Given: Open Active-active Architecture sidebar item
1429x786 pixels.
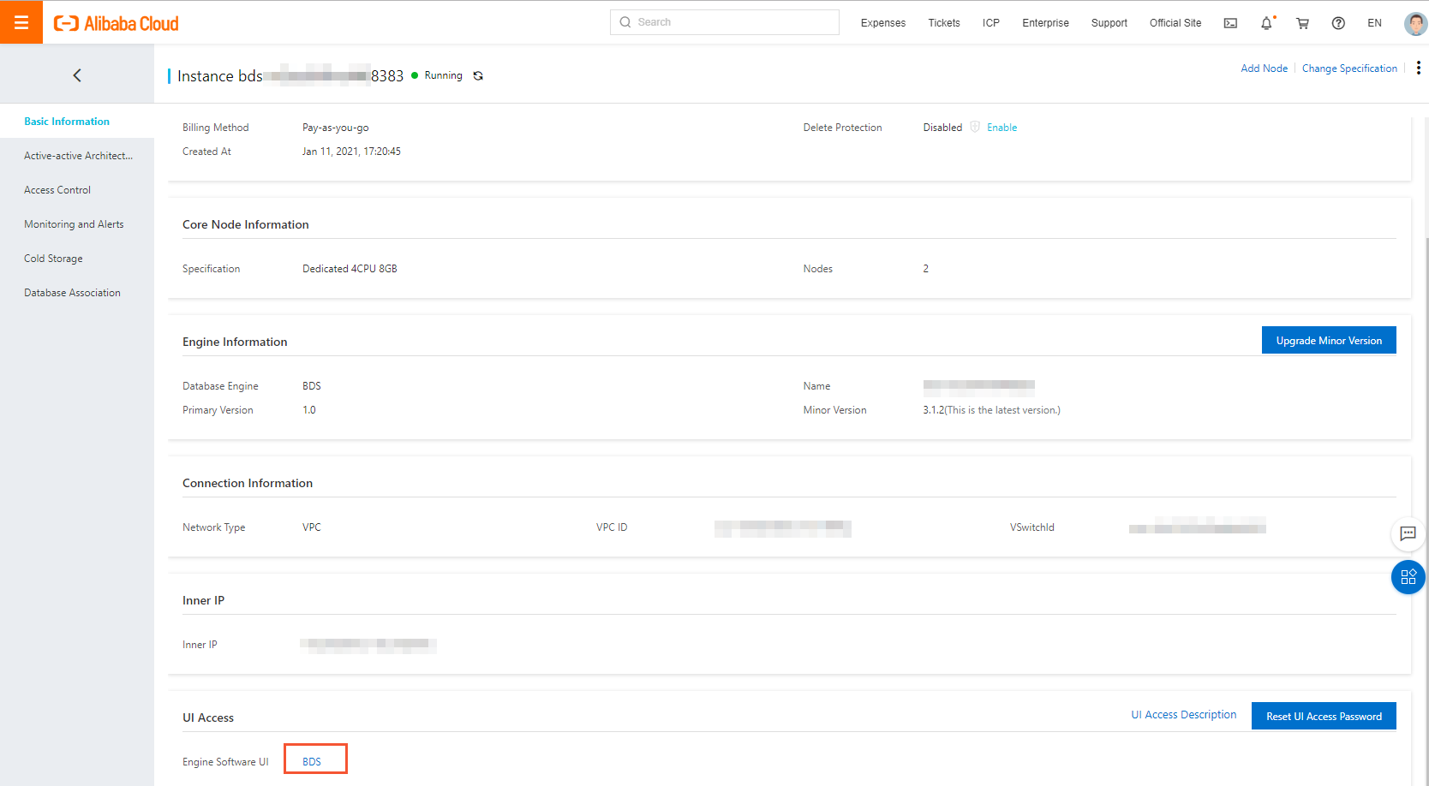Looking at the screenshot, I should tap(77, 156).
